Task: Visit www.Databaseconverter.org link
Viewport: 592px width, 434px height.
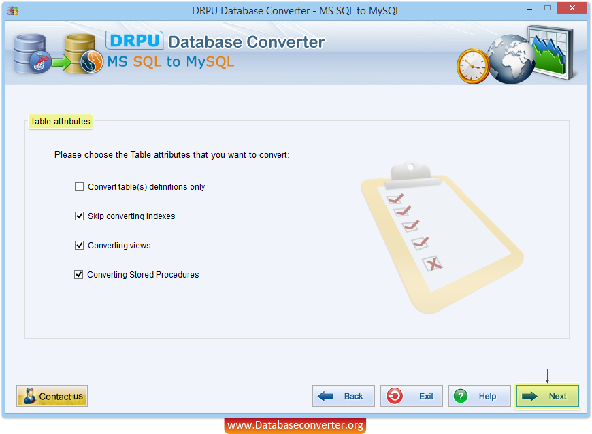Action: [x=295, y=425]
